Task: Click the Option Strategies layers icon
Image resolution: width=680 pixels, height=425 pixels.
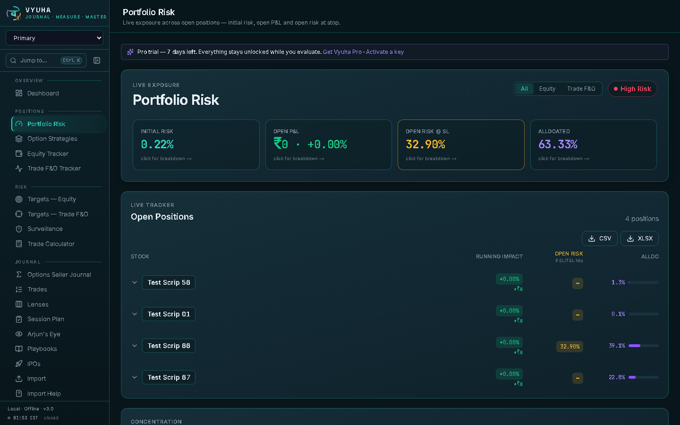Action: (x=19, y=139)
